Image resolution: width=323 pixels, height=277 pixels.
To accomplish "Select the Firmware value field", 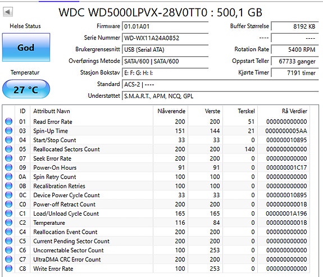I will (x=165, y=26).
